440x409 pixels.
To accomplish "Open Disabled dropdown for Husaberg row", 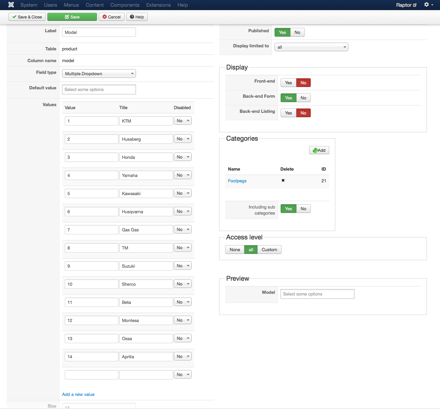I will click(183, 139).
